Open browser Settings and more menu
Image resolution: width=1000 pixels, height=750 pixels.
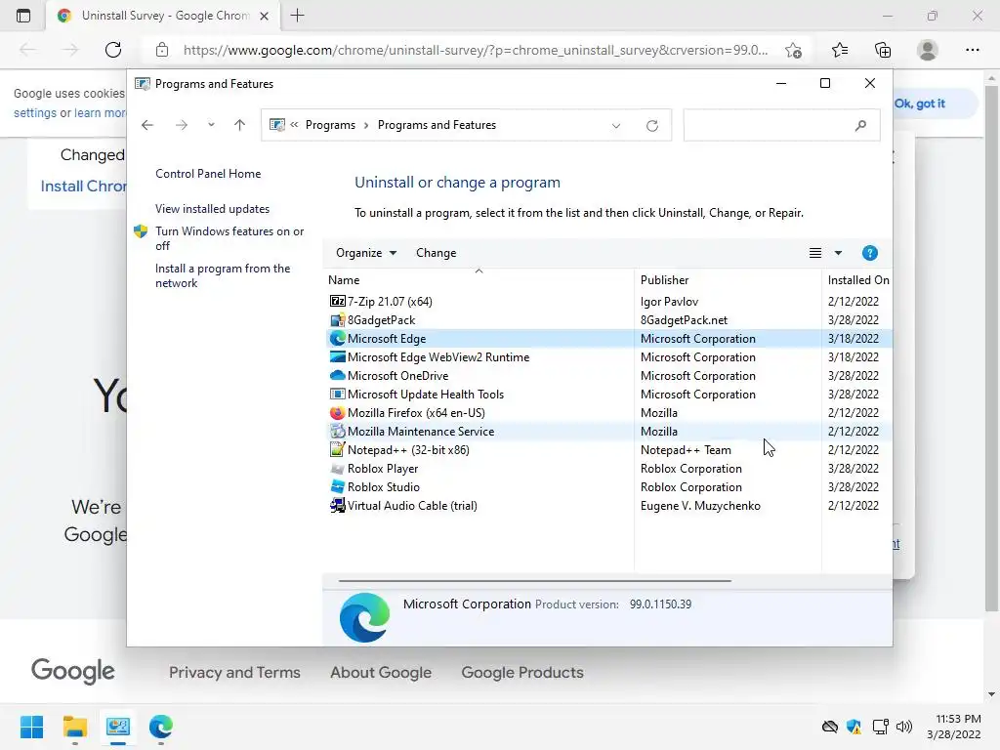click(x=972, y=50)
